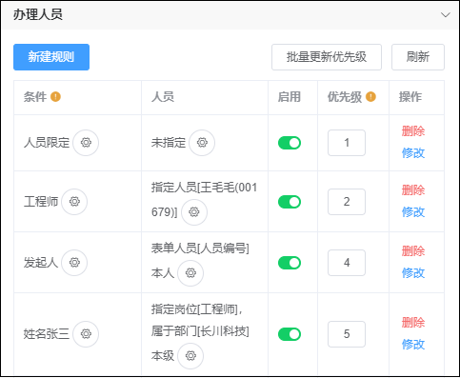Click 修改 for the 姓名张三 rule
This screenshot has width=460, height=378.
(413, 344)
